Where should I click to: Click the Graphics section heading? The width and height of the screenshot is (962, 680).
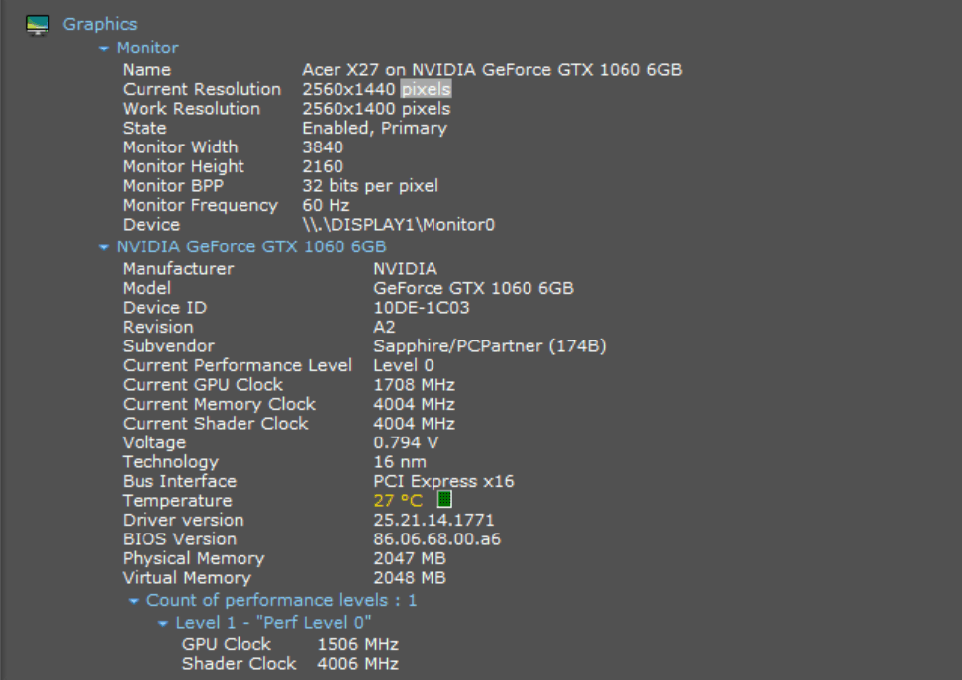click(100, 24)
